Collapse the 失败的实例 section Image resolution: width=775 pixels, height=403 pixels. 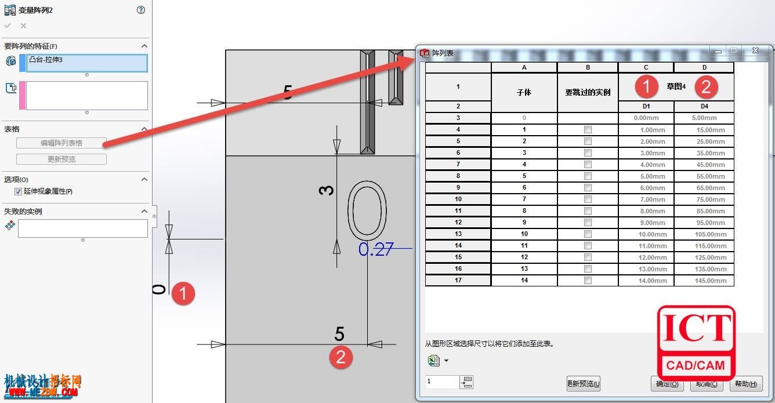pyautogui.click(x=144, y=211)
